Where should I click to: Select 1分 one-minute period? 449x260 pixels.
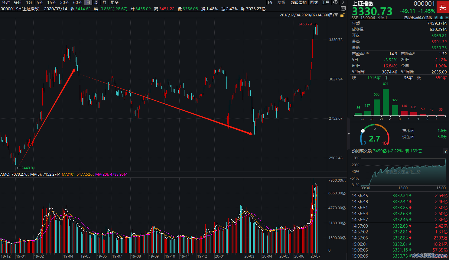click(x=29, y=2)
